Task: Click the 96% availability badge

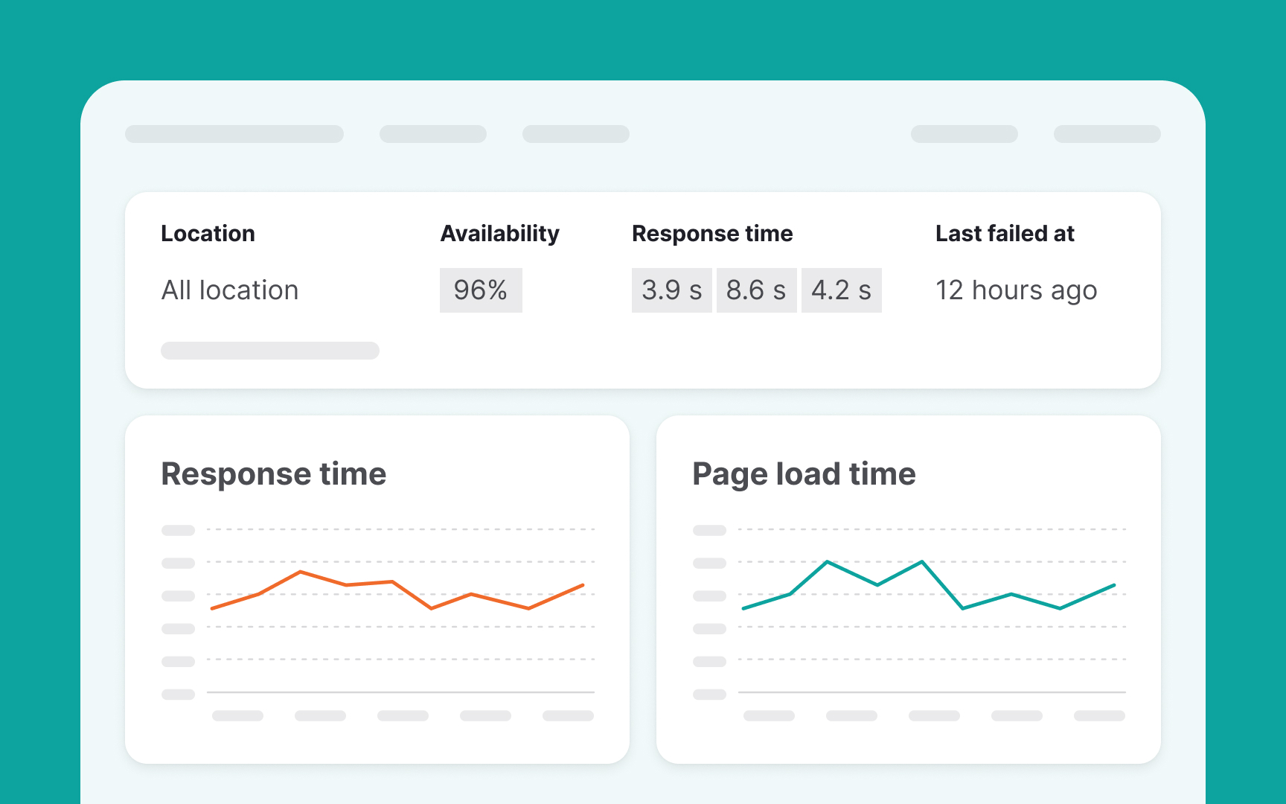Action: (x=481, y=290)
